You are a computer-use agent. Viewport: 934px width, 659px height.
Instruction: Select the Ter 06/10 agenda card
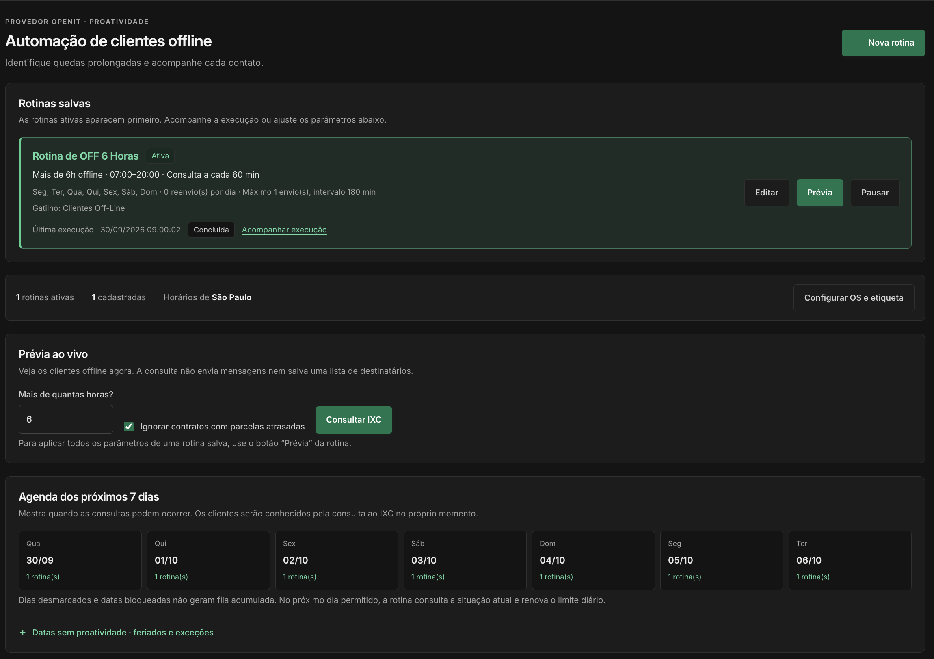(x=850, y=560)
